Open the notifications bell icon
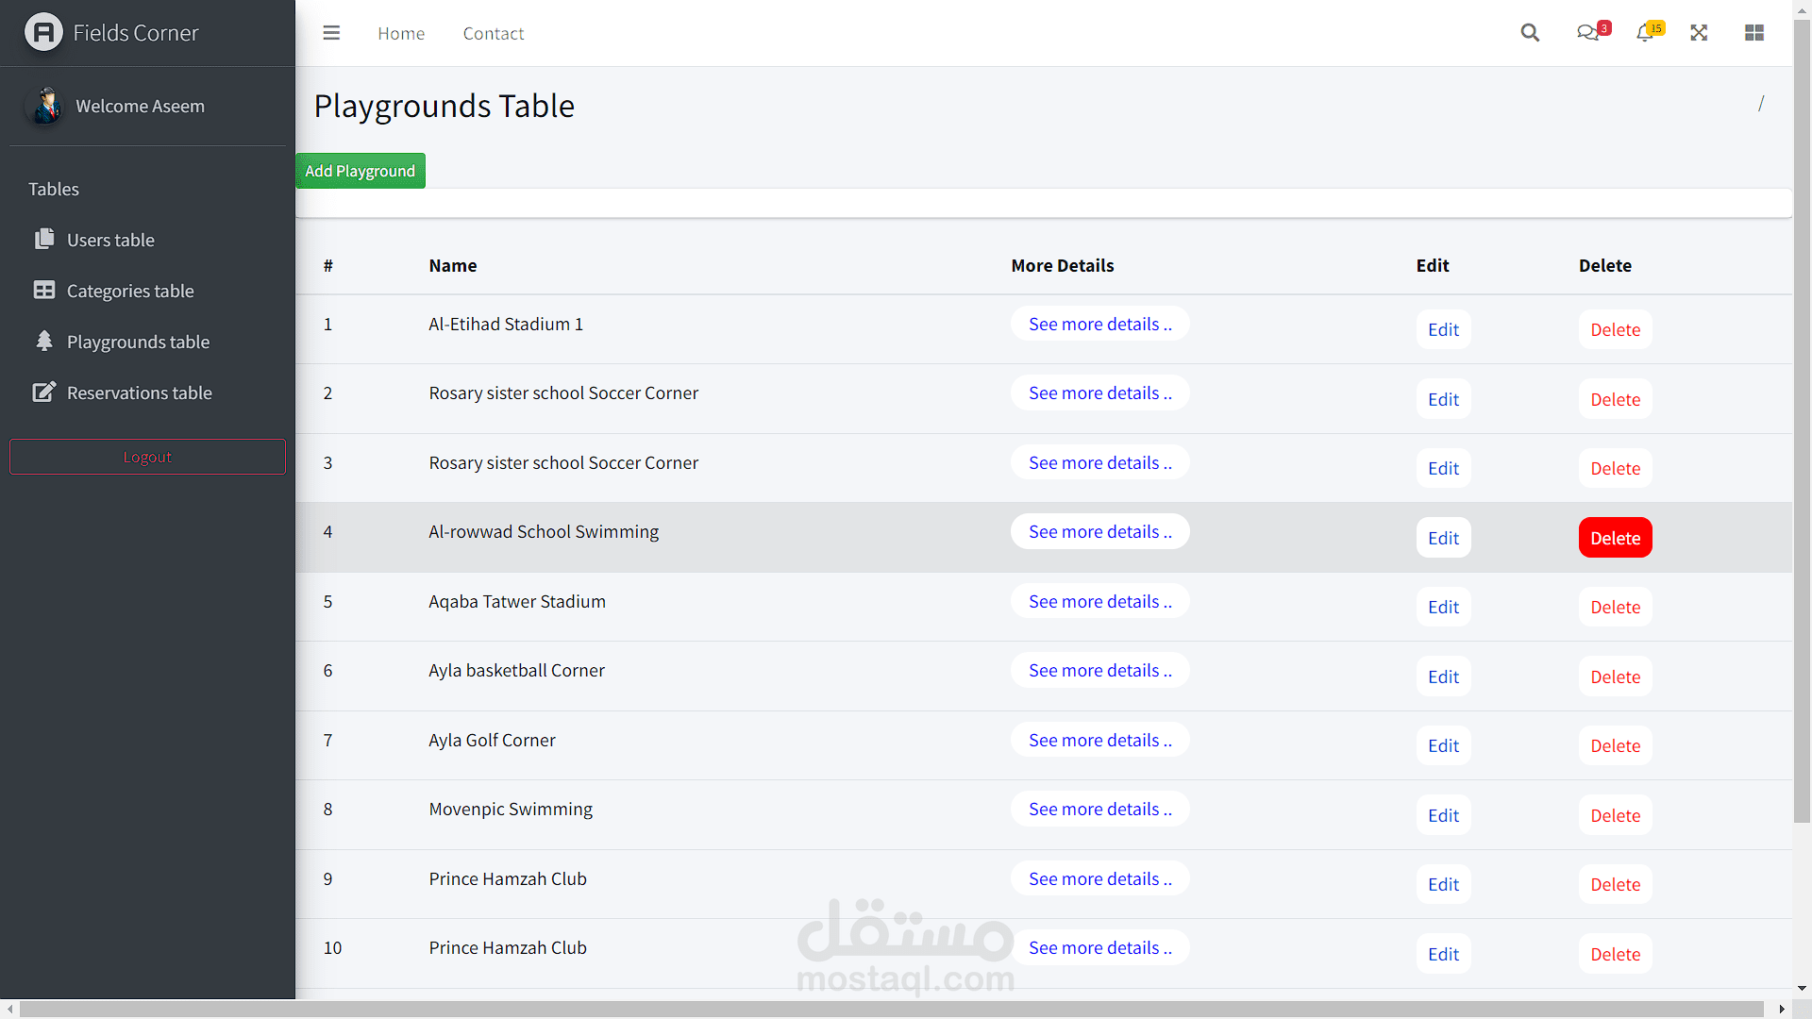 coord(1649,31)
